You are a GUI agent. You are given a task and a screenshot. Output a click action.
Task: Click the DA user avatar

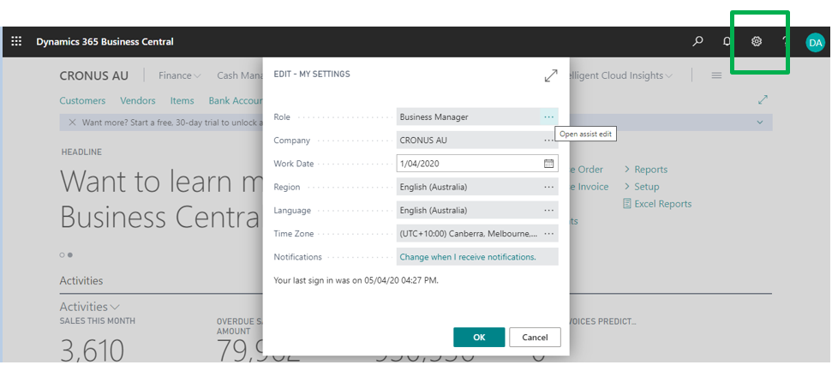(x=815, y=42)
